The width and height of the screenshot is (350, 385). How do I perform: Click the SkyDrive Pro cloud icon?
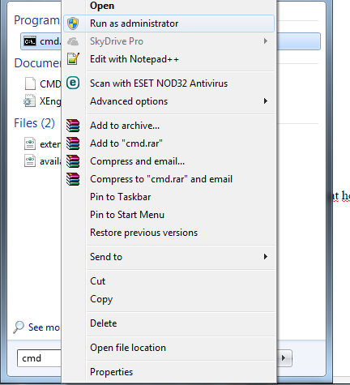(73, 41)
